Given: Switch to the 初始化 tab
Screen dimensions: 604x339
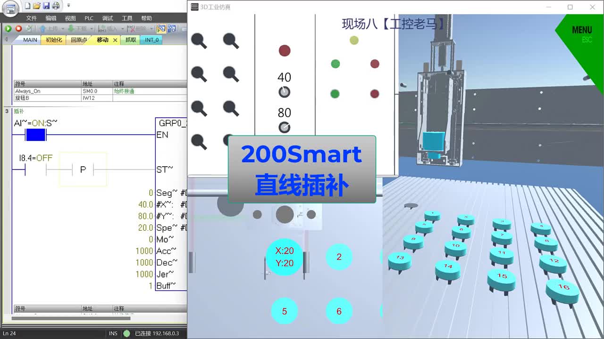Looking at the screenshot, I should (53, 40).
